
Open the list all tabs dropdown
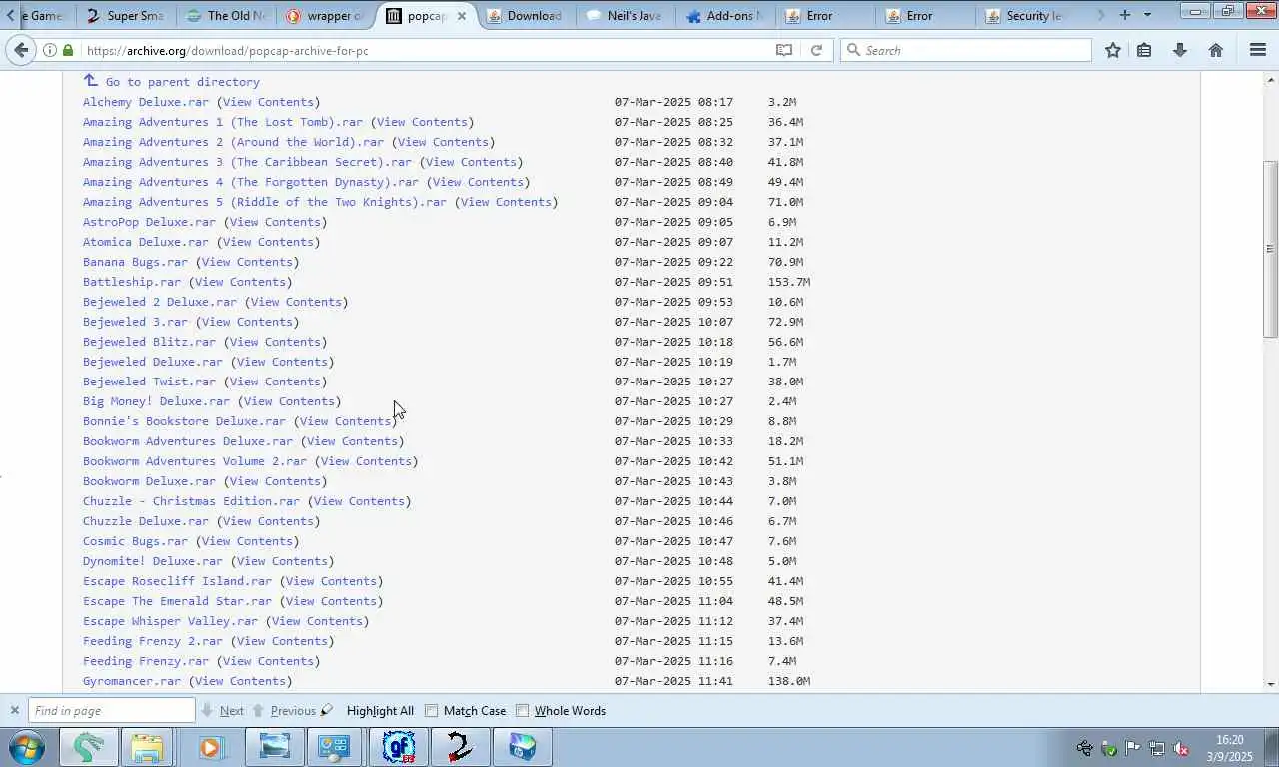click(x=1147, y=15)
